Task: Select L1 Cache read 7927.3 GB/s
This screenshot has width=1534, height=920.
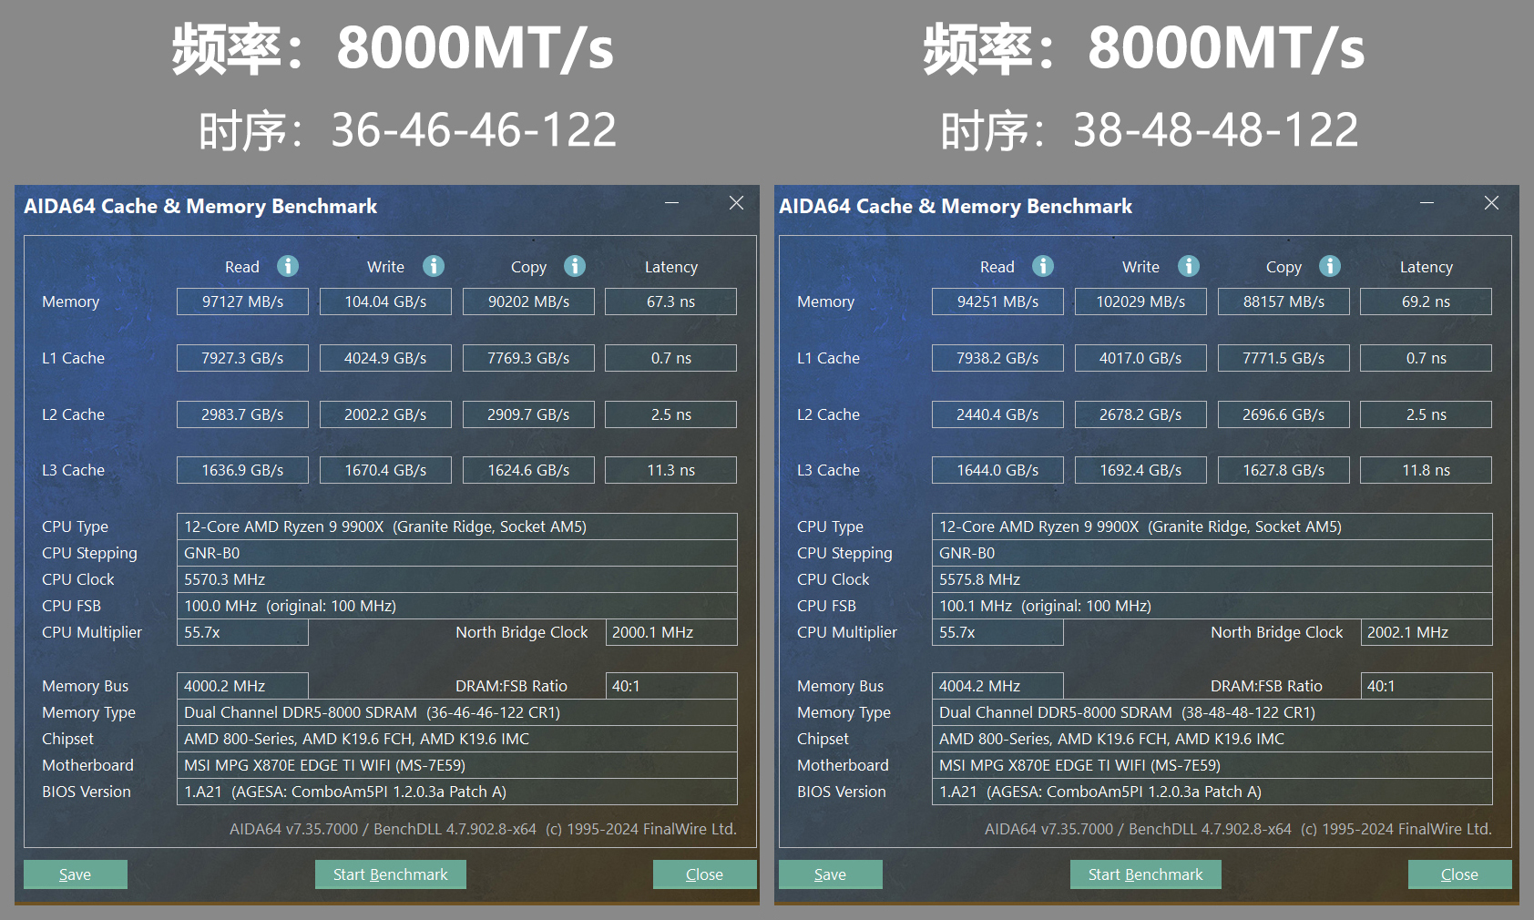Action: [x=242, y=358]
